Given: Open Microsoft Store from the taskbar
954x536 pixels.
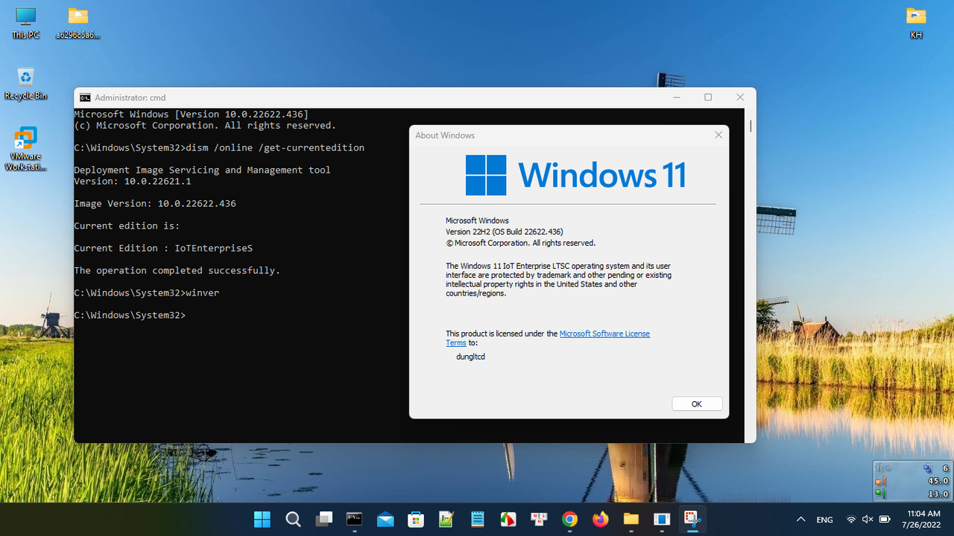Looking at the screenshot, I should point(415,519).
